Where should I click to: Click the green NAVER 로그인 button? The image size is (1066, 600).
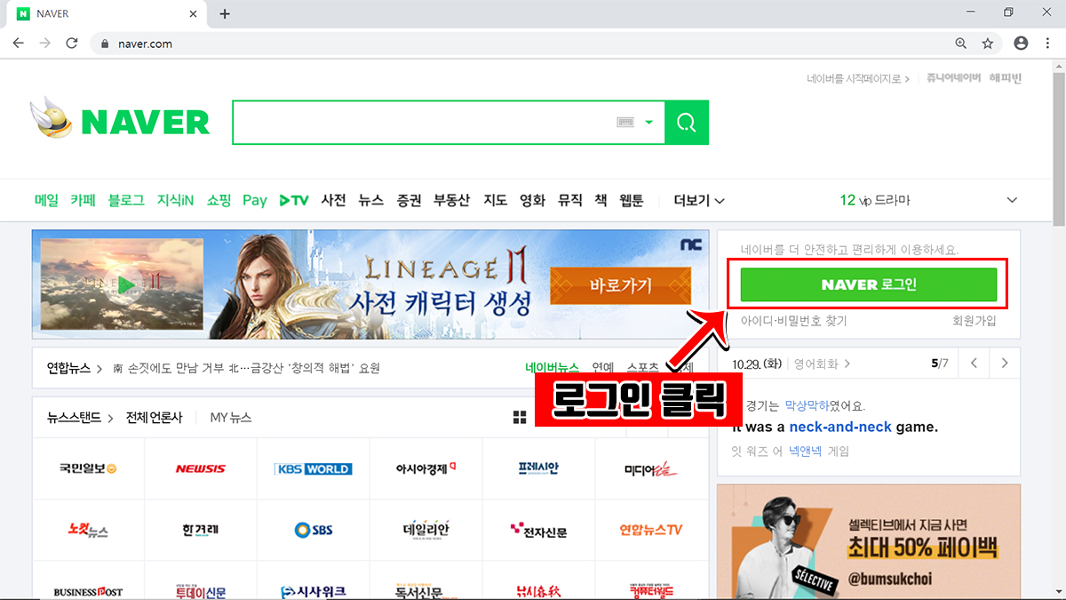[868, 284]
